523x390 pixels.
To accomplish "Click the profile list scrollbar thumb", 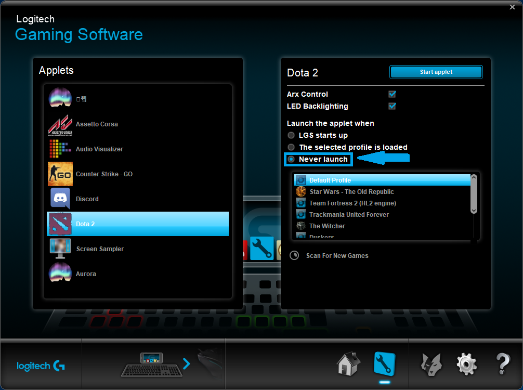I will [474, 194].
